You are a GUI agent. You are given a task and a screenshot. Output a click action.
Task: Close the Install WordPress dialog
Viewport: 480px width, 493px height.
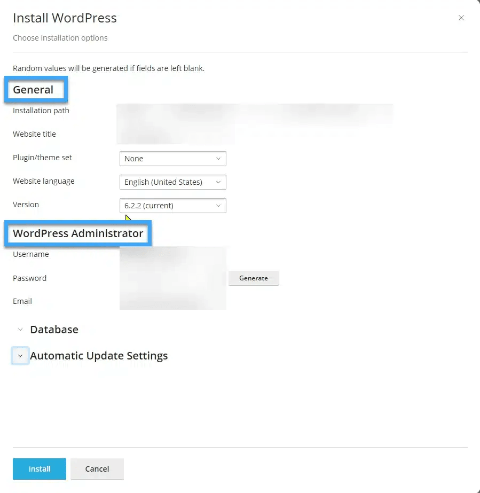tap(461, 18)
